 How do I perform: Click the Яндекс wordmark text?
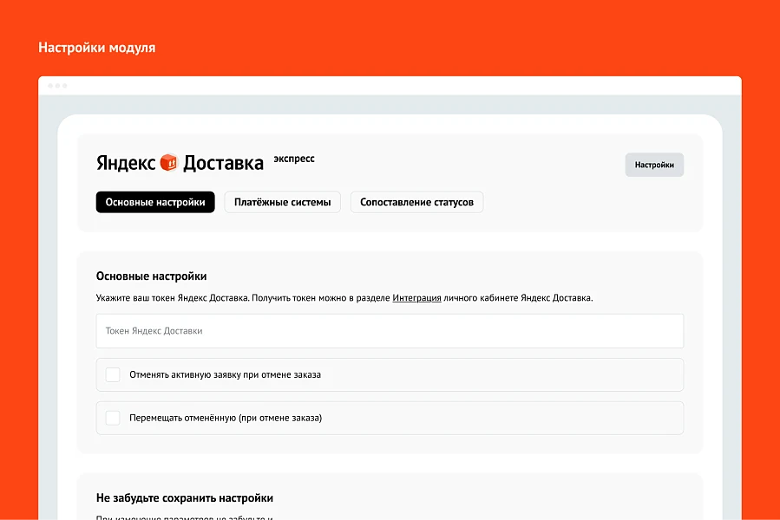[x=126, y=163]
